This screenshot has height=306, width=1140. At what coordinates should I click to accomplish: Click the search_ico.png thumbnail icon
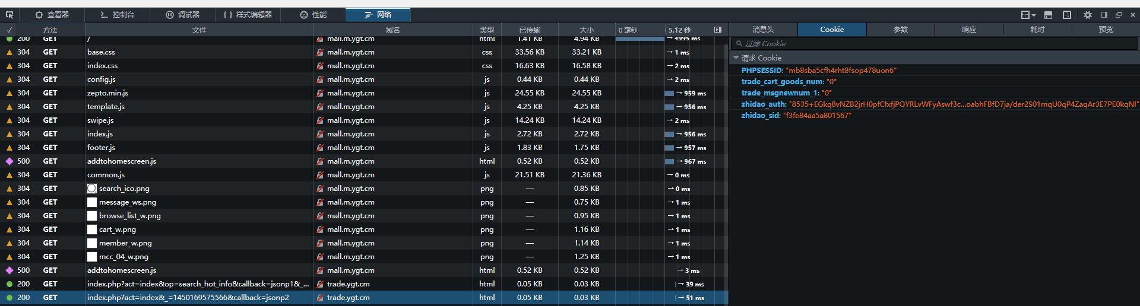coord(92,189)
